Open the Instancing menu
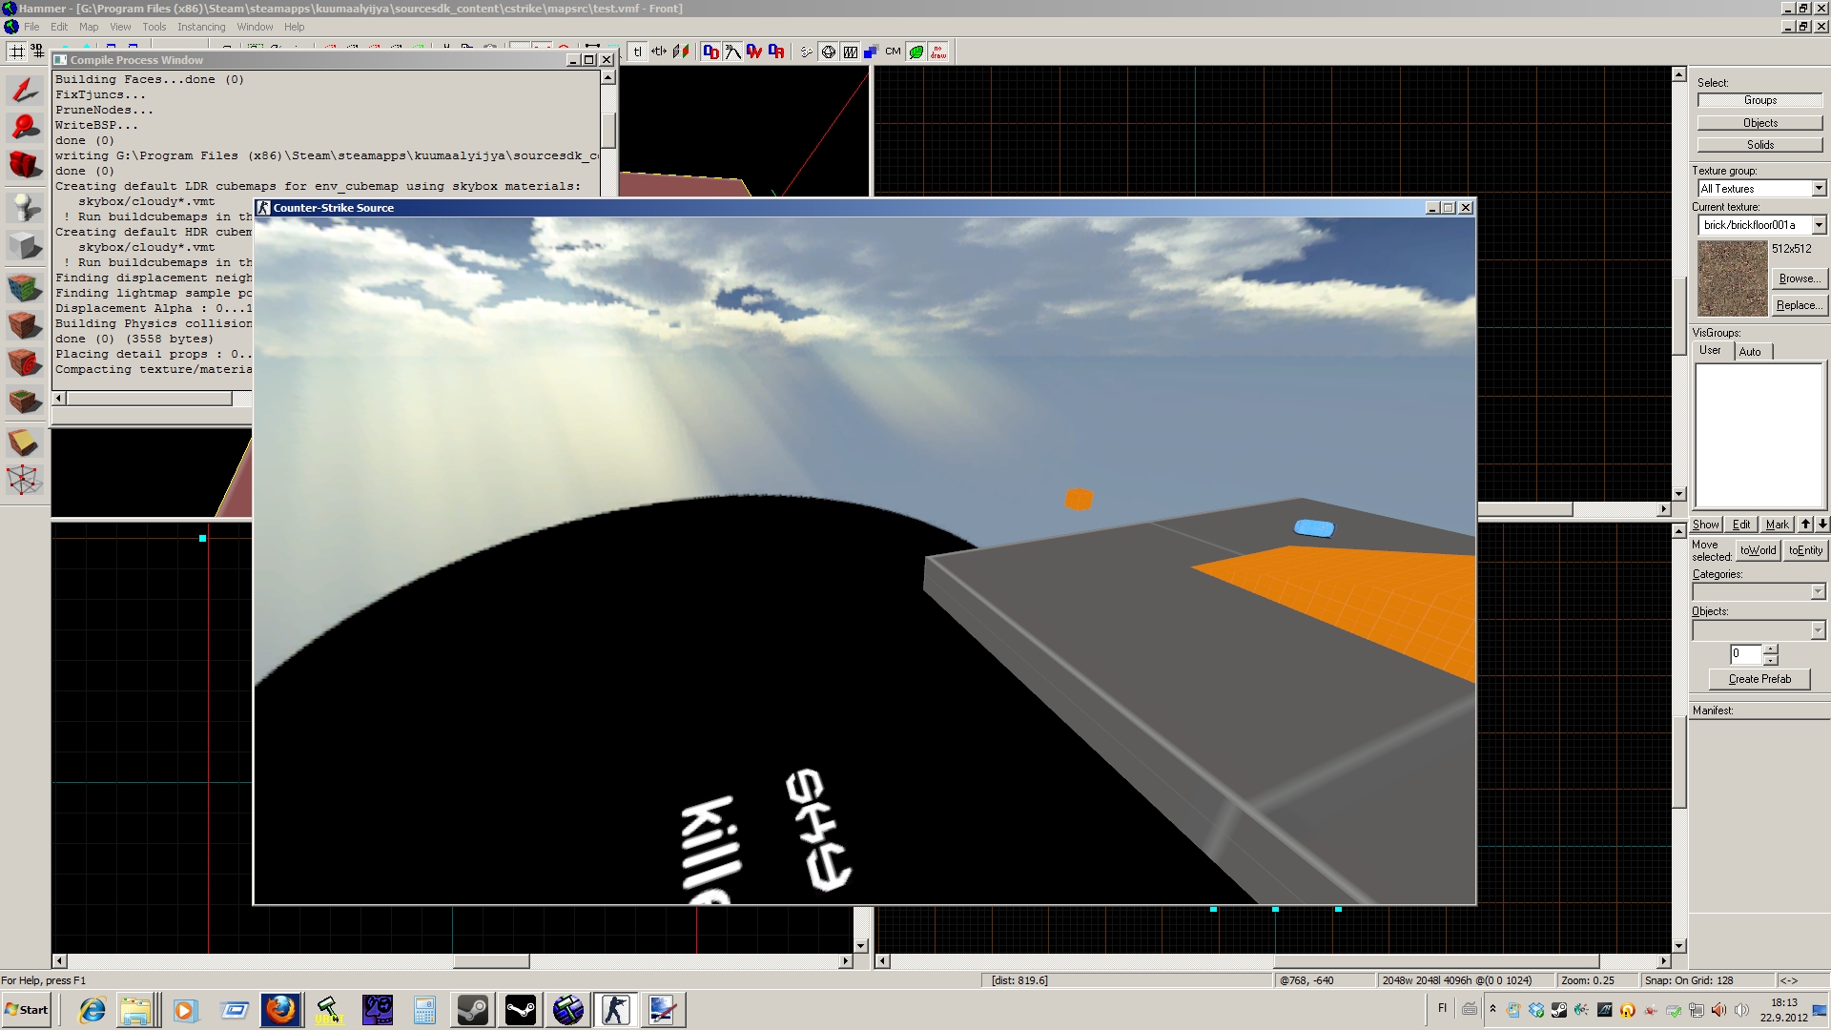Screen dimensions: 1831x1030 click(x=201, y=27)
